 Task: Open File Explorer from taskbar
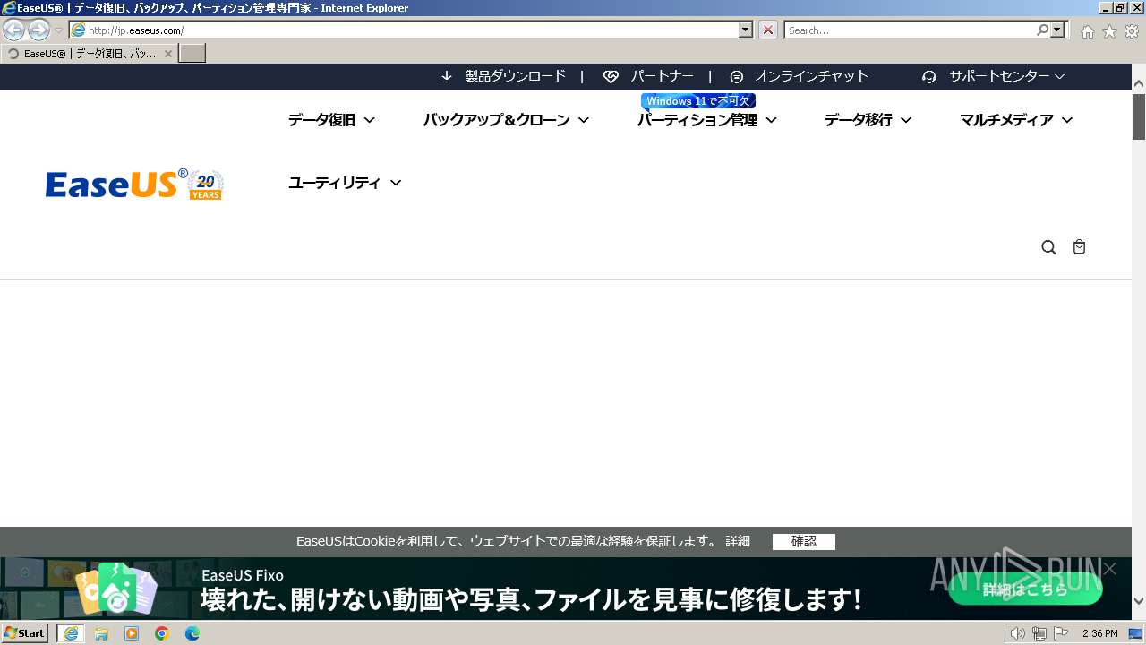[x=101, y=633]
